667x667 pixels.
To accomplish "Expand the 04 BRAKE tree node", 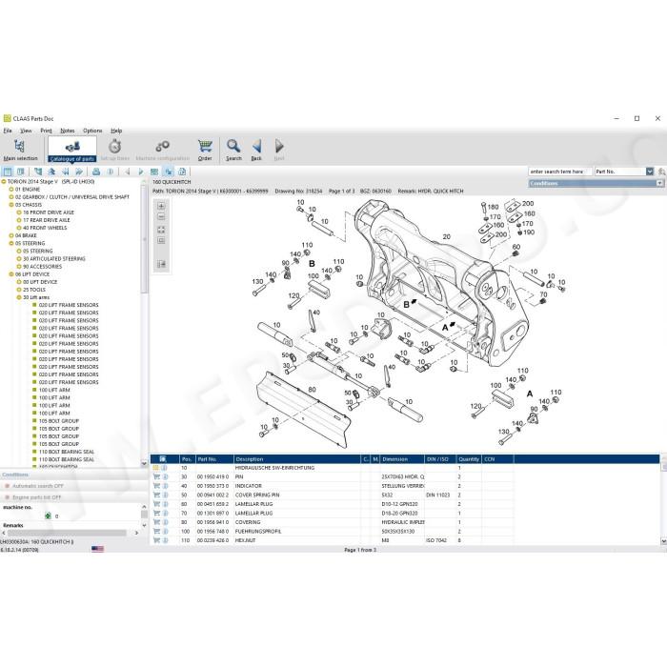I will 11,235.
